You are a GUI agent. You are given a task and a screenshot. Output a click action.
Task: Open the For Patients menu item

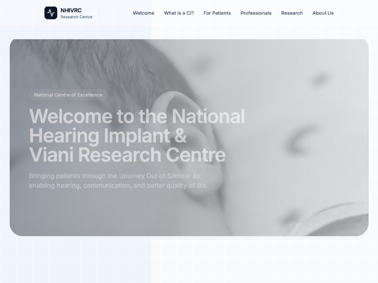pos(217,13)
